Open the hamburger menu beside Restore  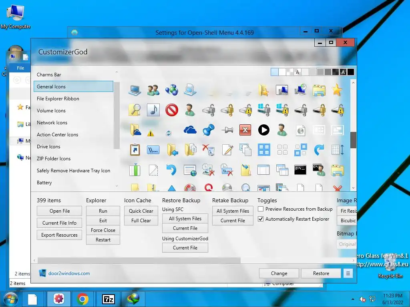[348, 273]
